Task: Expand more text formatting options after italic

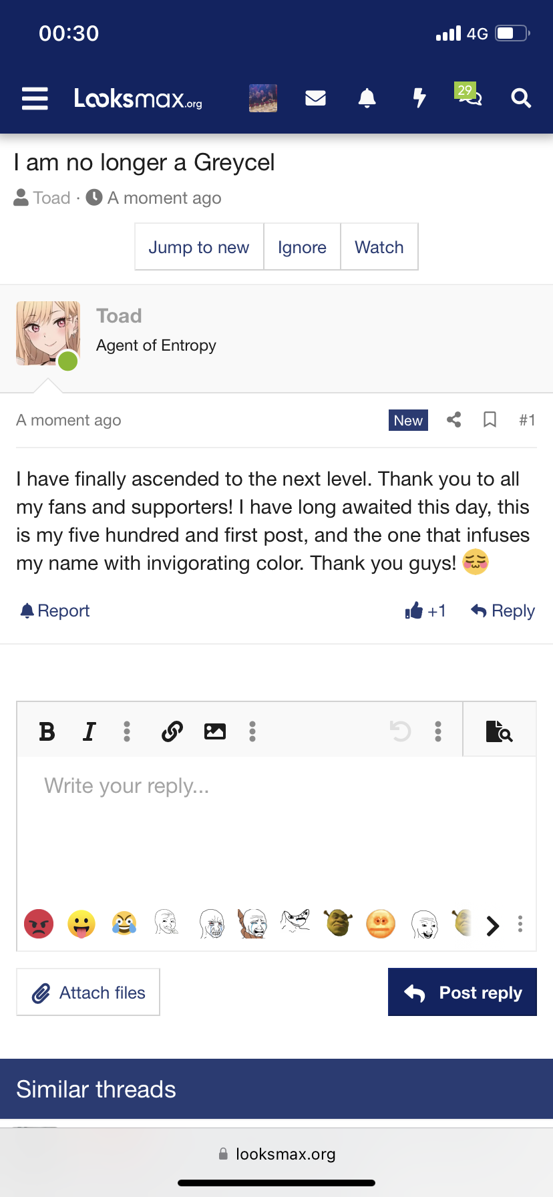Action: click(127, 731)
